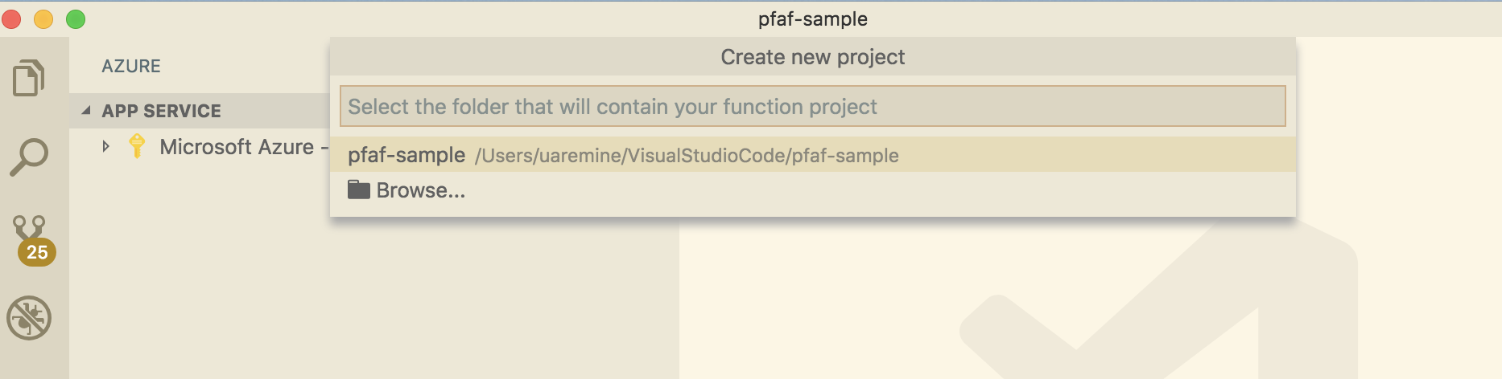The image size is (1502, 379).
Task: Maximize the window with the green button
Action: [x=76, y=18]
